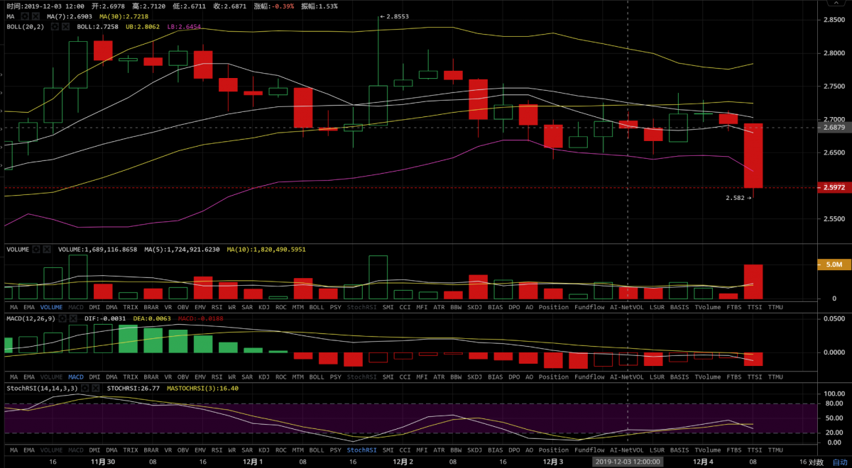Select DPO tab in bottom indicator row

514,450
